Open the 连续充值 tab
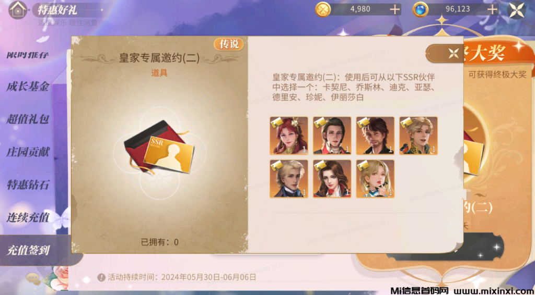The image size is (535, 295). (28, 218)
